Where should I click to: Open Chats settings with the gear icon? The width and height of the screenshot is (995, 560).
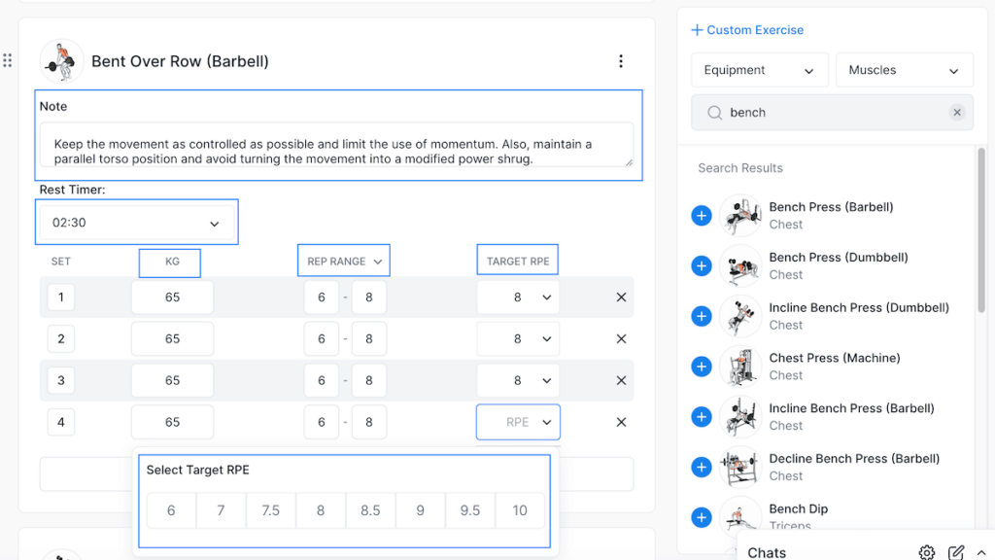[926, 552]
